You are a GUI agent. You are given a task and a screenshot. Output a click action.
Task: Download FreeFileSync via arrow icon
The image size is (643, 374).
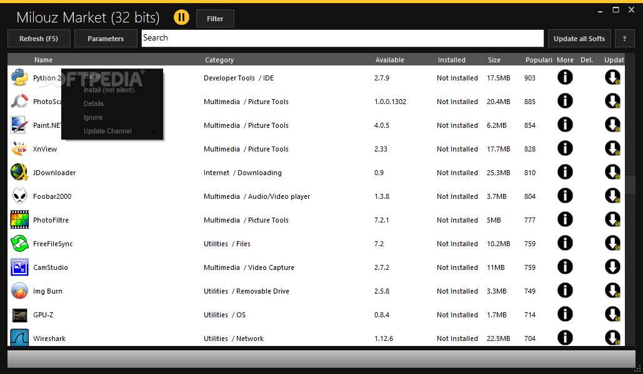(x=612, y=244)
